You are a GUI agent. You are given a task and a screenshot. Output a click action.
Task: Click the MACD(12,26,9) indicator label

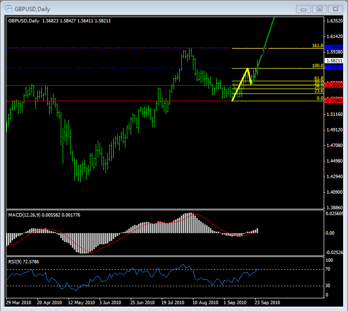tap(24, 215)
